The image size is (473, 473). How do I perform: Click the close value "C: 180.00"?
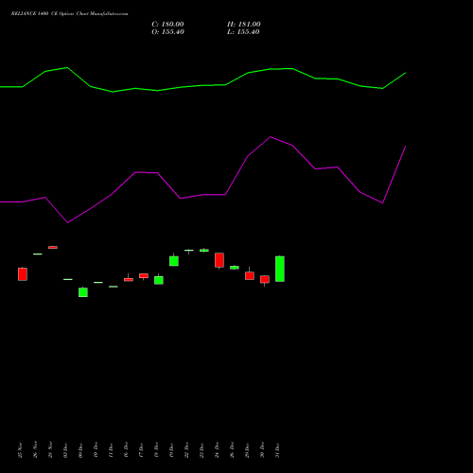[167, 25]
